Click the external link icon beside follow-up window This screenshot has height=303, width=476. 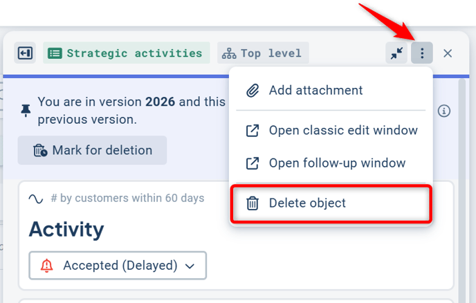(x=253, y=163)
